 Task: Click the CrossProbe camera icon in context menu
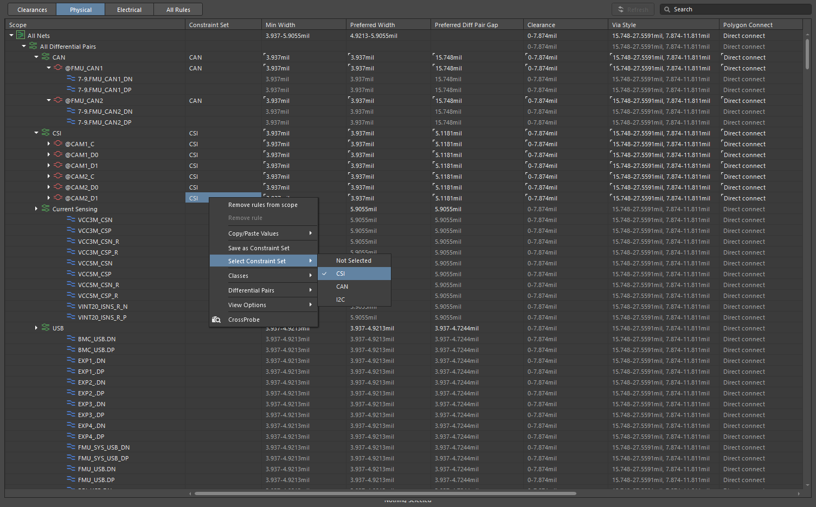pos(216,320)
